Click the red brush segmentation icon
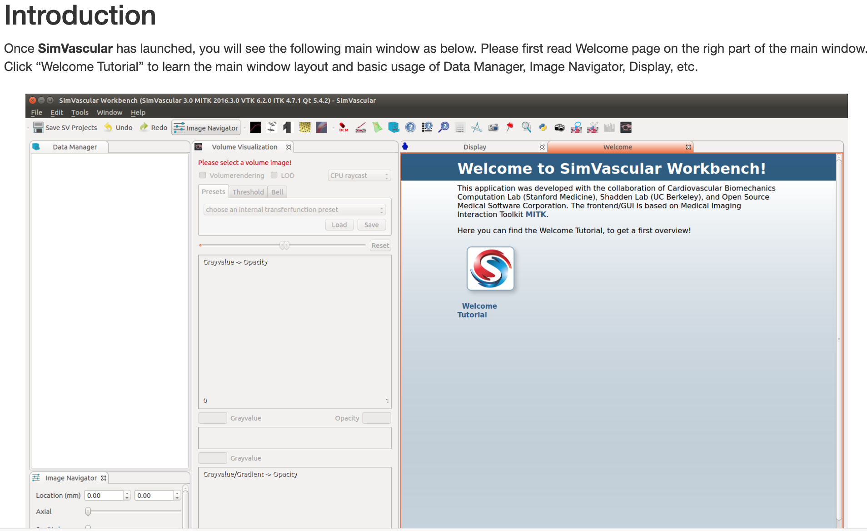Screen dimensions: 867x531 (x=361, y=127)
